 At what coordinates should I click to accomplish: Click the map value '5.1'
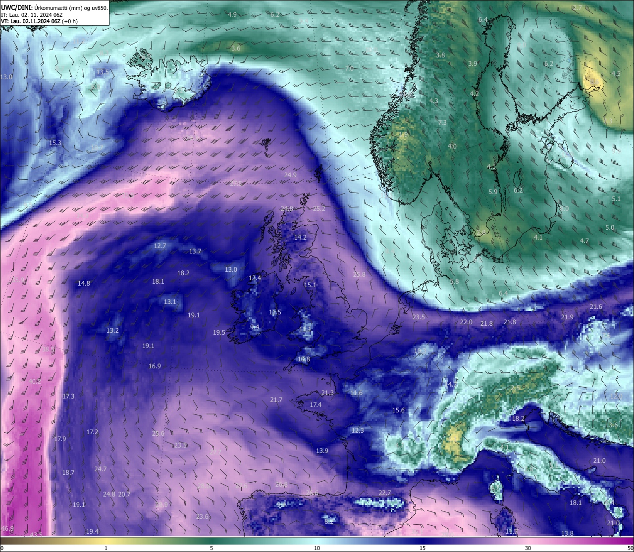[616, 199]
